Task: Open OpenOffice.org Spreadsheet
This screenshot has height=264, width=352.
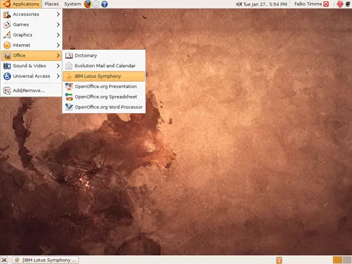Action: 104,97
